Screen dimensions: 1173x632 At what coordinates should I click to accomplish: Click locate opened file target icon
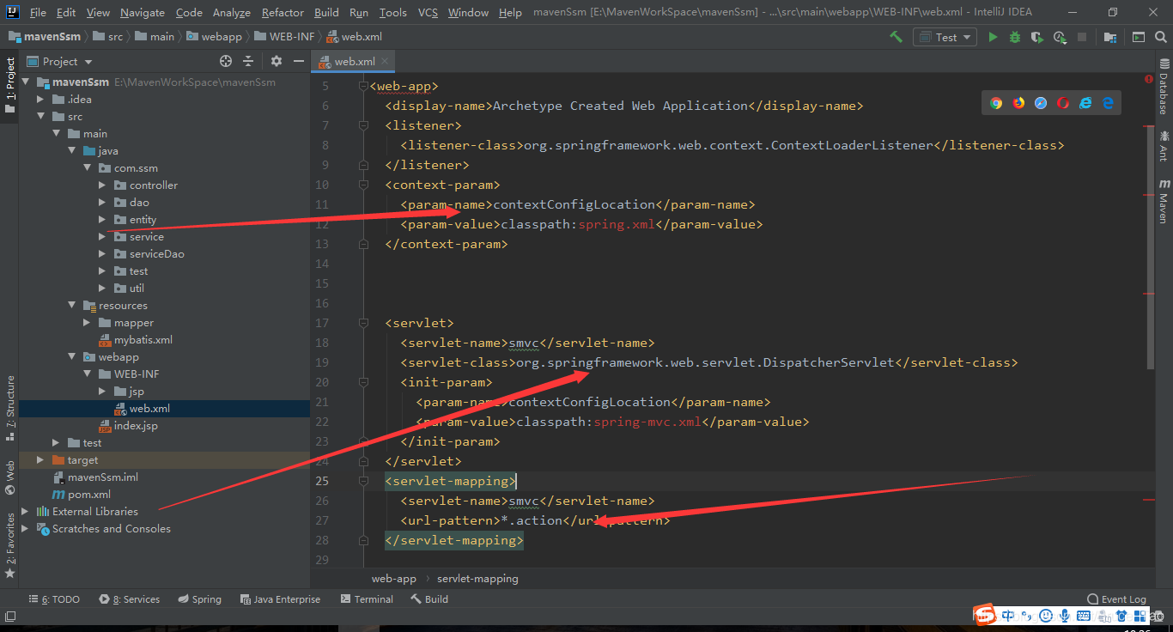(226, 61)
